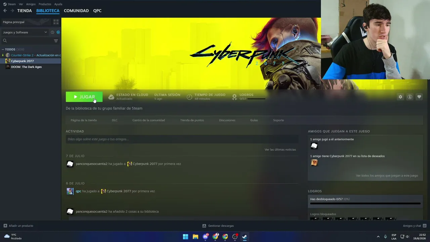Screen dimensions: 430x242
Task: Show game info panel icon
Action: click(410, 97)
